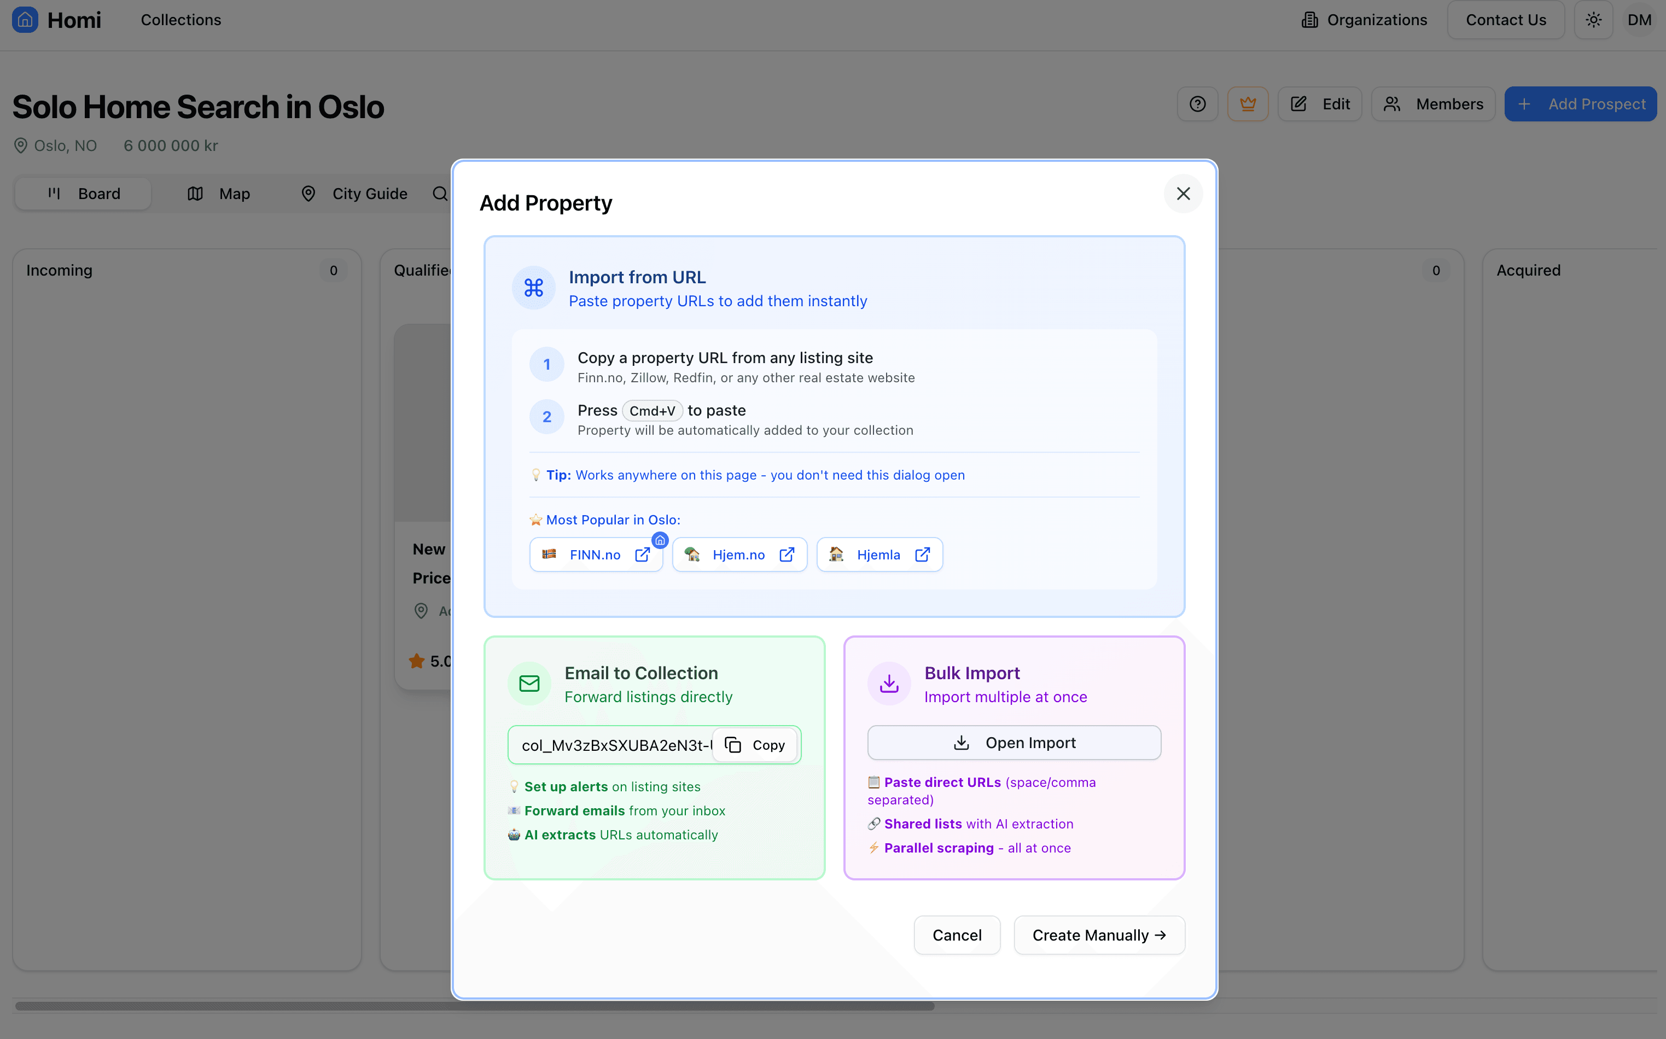Close the Add Property dialog with X
The height and width of the screenshot is (1039, 1666).
pyautogui.click(x=1183, y=194)
